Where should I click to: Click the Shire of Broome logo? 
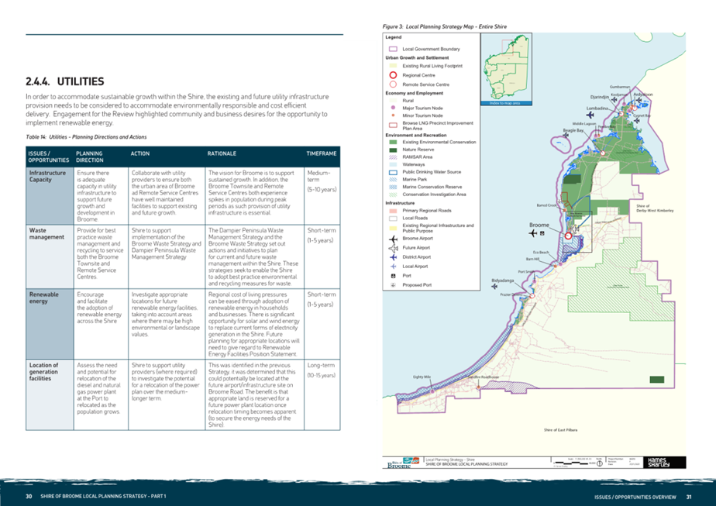[403, 463]
